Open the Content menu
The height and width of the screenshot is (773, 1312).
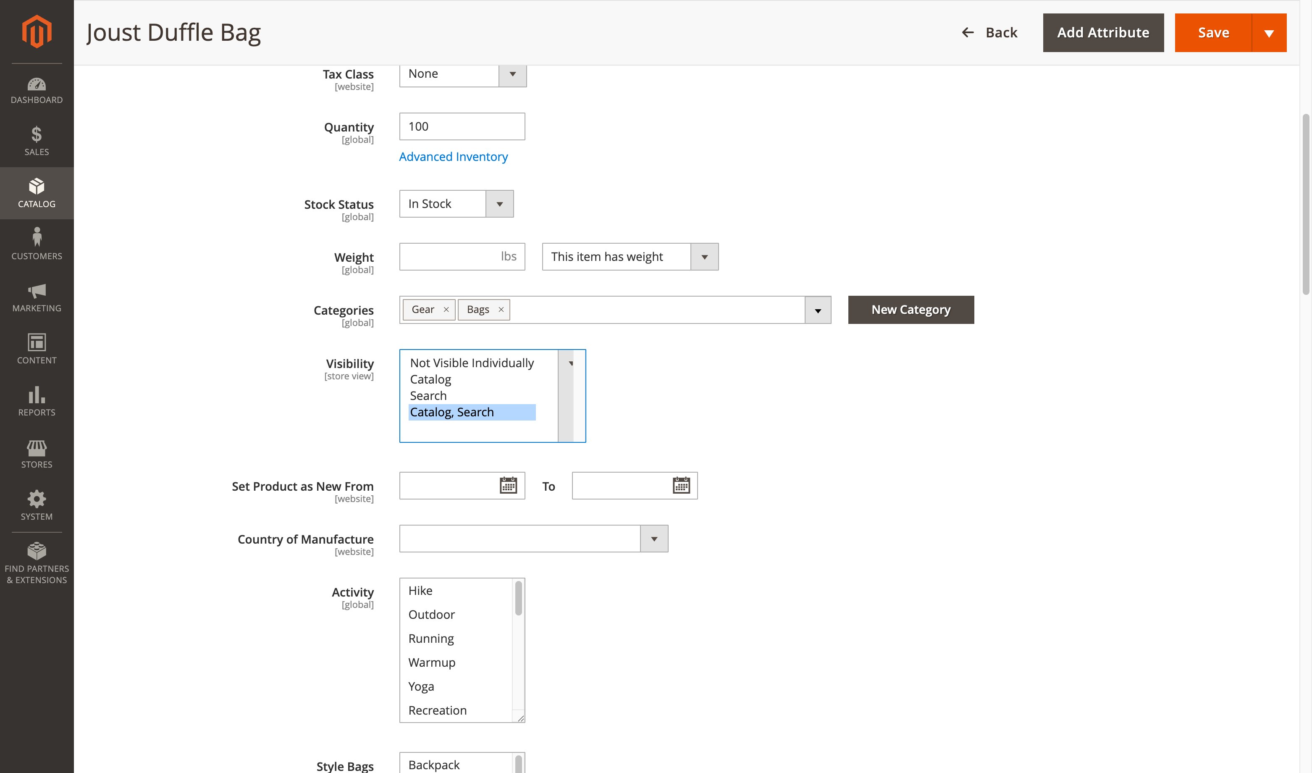[37, 350]
